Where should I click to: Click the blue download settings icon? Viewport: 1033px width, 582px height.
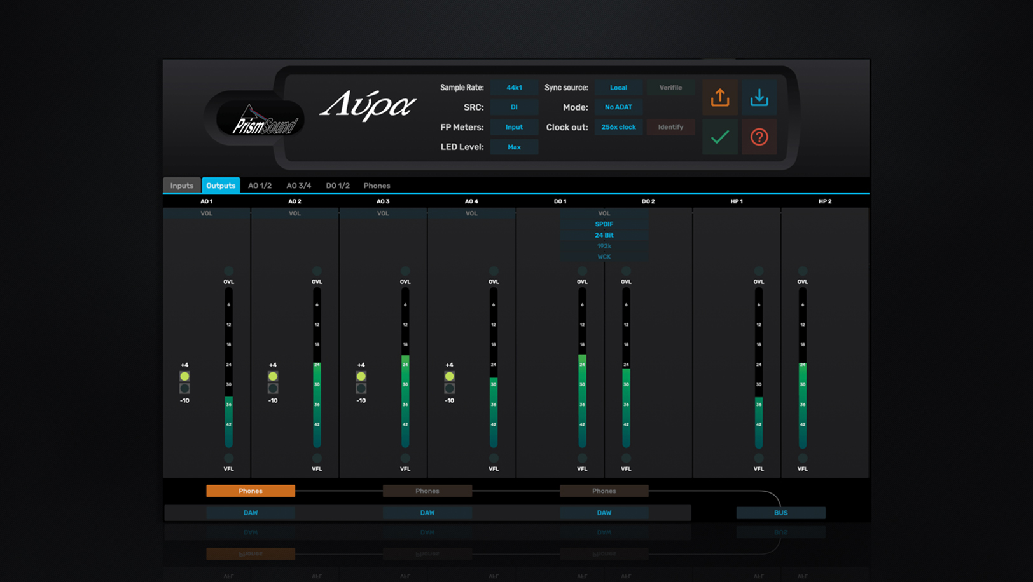click(x=759, y=97)
